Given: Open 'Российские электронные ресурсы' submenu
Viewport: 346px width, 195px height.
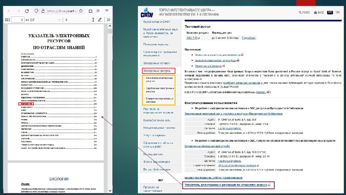Looking at the screenshot, I should coord(159,79).
